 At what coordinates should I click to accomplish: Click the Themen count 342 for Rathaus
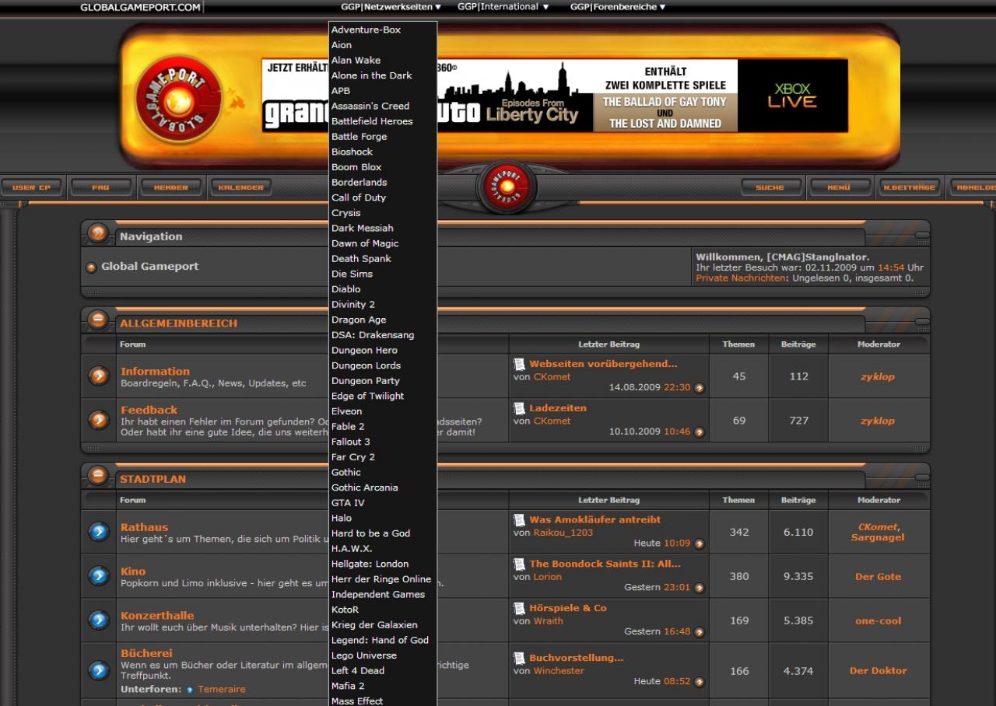tap(739, 532)
